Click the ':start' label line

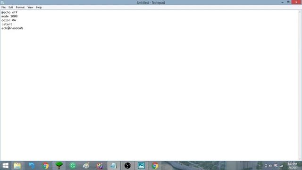7,24
